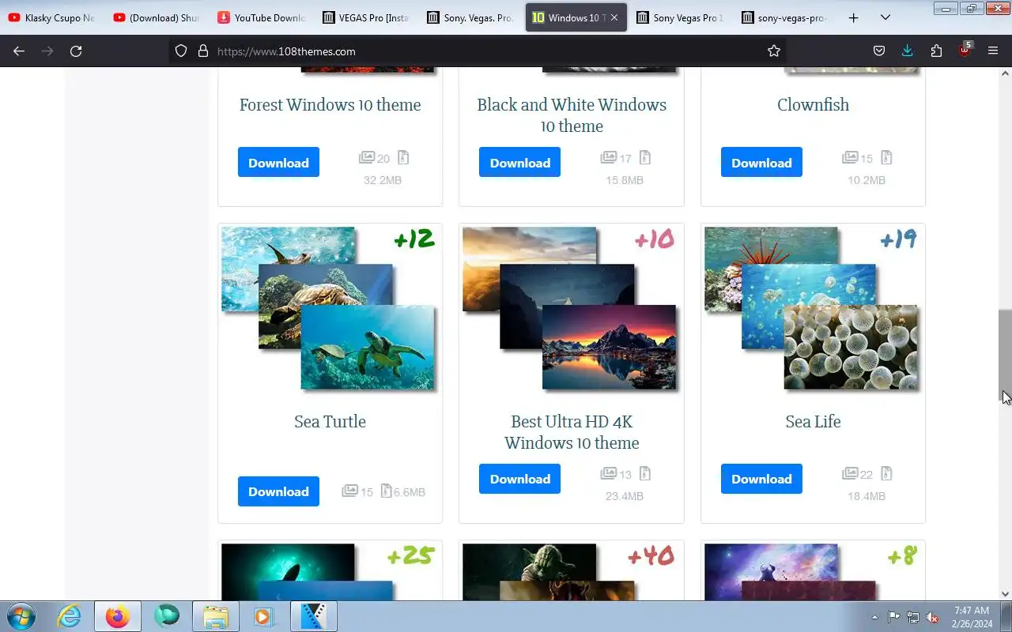
Task: Open the Pocket save icon
Action: [879, 51]
